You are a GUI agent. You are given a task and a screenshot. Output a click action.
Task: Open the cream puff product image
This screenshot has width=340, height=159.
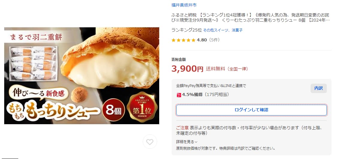(x=82, y=76)
